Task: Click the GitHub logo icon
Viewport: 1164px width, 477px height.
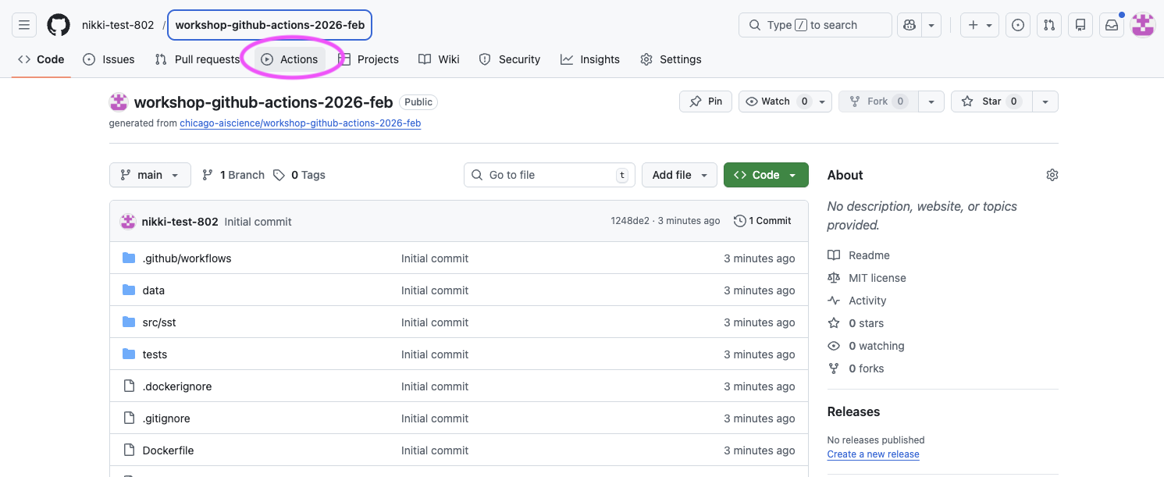Action: click(58, 24)
